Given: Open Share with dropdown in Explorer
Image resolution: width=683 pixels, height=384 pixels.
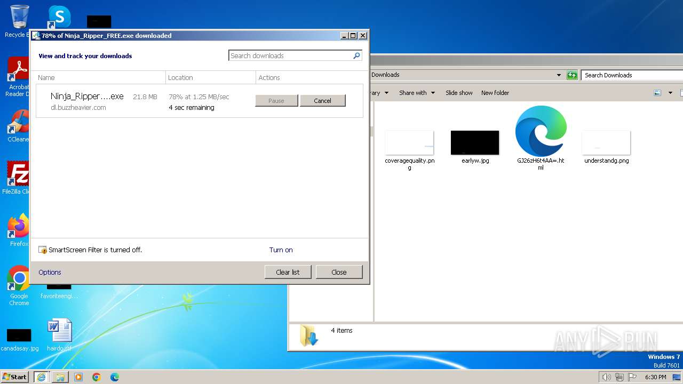Looking at the screenshot, I should (417, 93).
